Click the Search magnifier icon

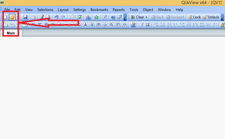point(72,17)
